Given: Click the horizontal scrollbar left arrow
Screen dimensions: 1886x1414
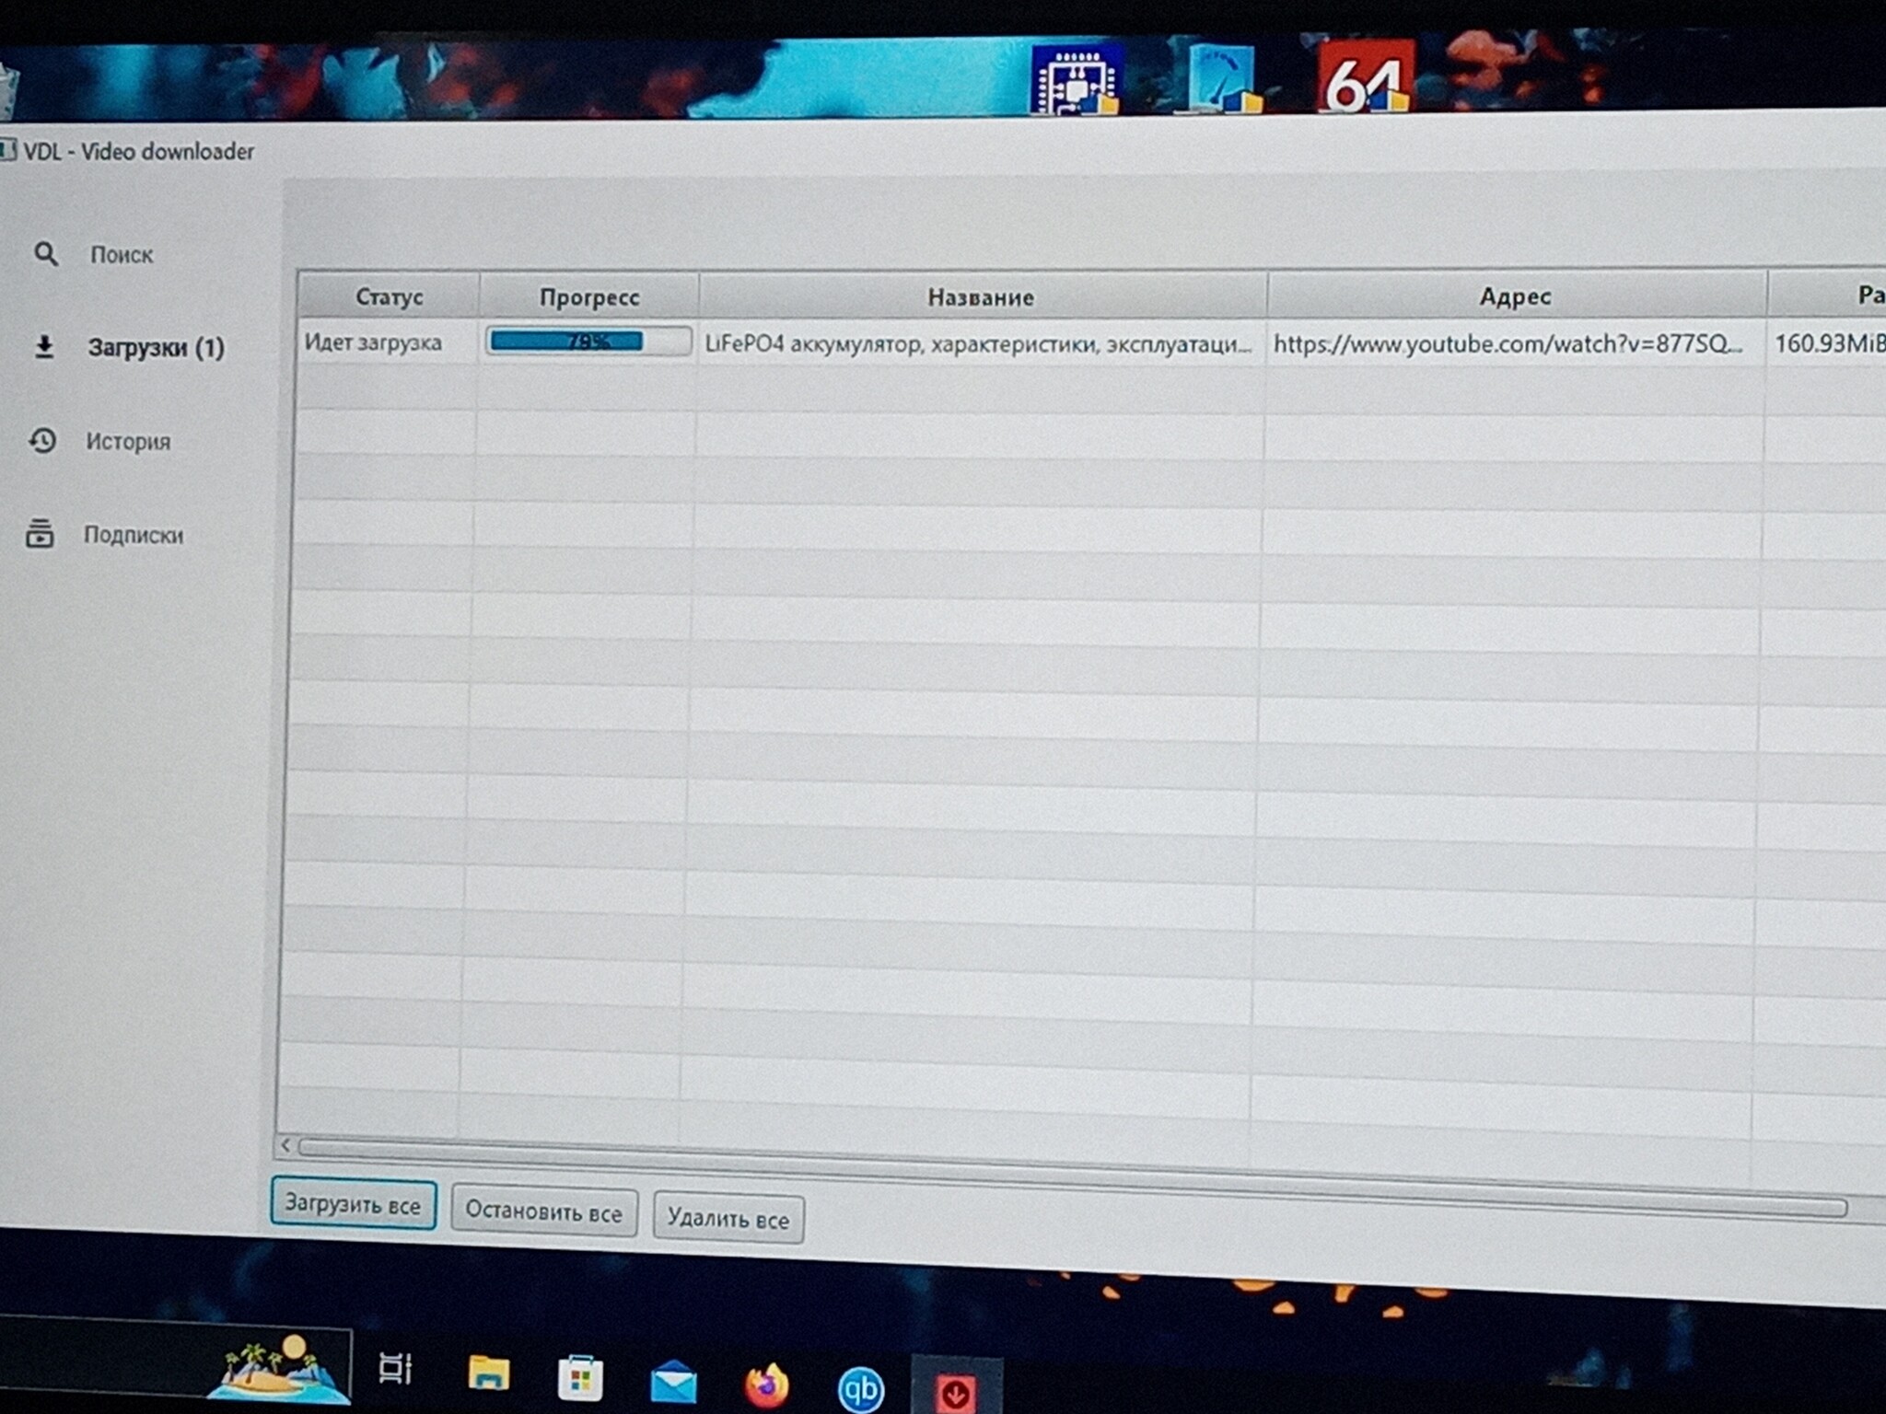Looking at the screenshot, I should click(285, 1144).
